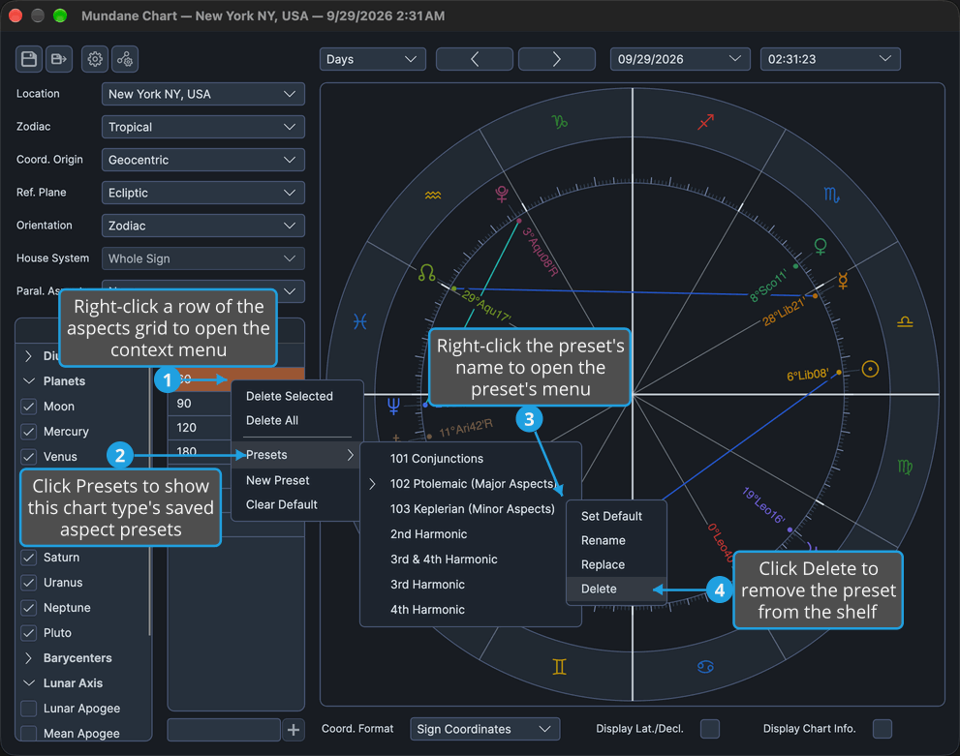Image resolution: width=960 pixels, height=756 pixels.
Task: Click the Sun glyph on the chart
Action: tap(870, 369)
